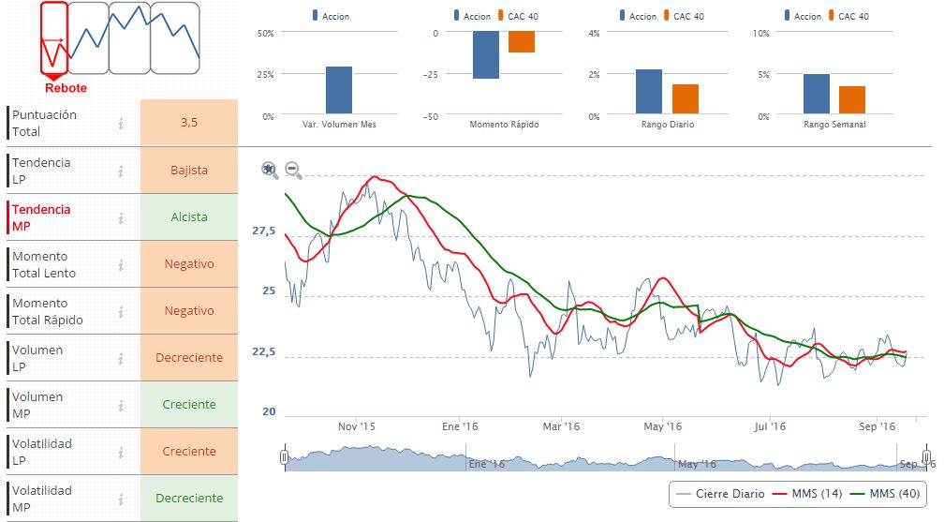Open info icon for Tendencia MP

(x=121, y=217)
